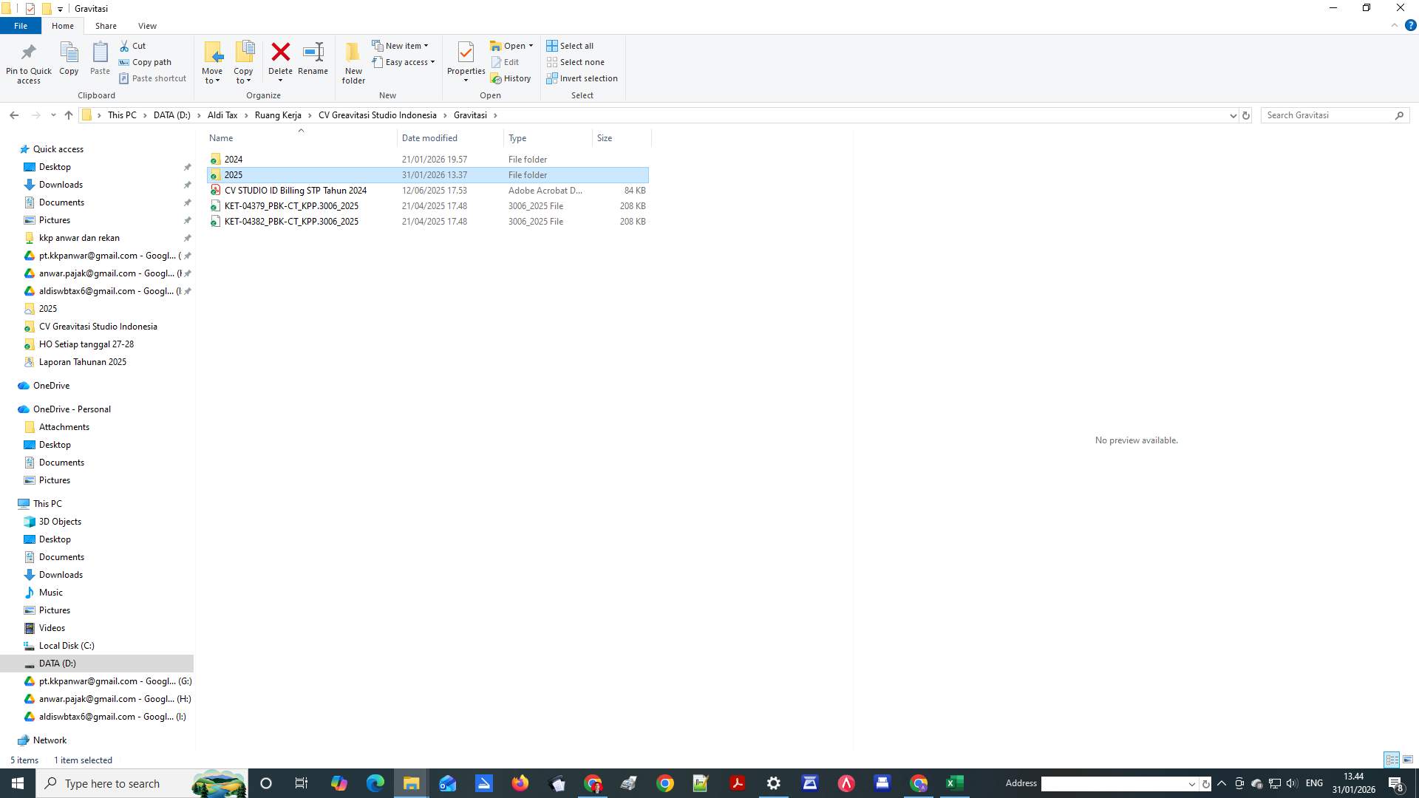Pin selected folder to Quick access
1419x798 pixels.
[x=29, y=62]
